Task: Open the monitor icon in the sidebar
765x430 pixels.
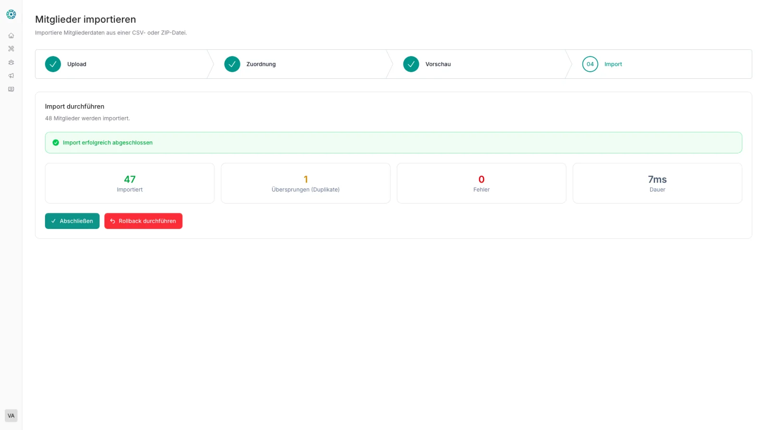Action: coord(11,89)
